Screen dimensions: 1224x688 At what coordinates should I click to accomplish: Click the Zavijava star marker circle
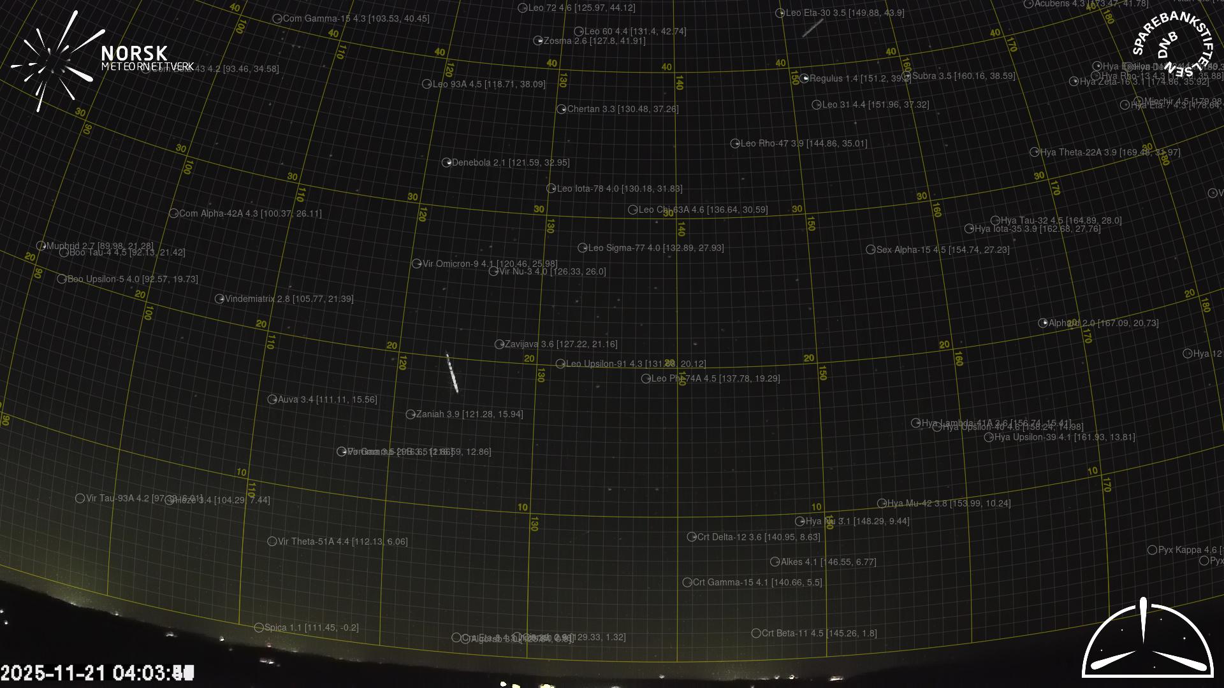point(499,344)
